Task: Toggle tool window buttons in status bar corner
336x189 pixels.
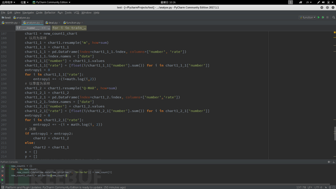Action: (2, 187)
